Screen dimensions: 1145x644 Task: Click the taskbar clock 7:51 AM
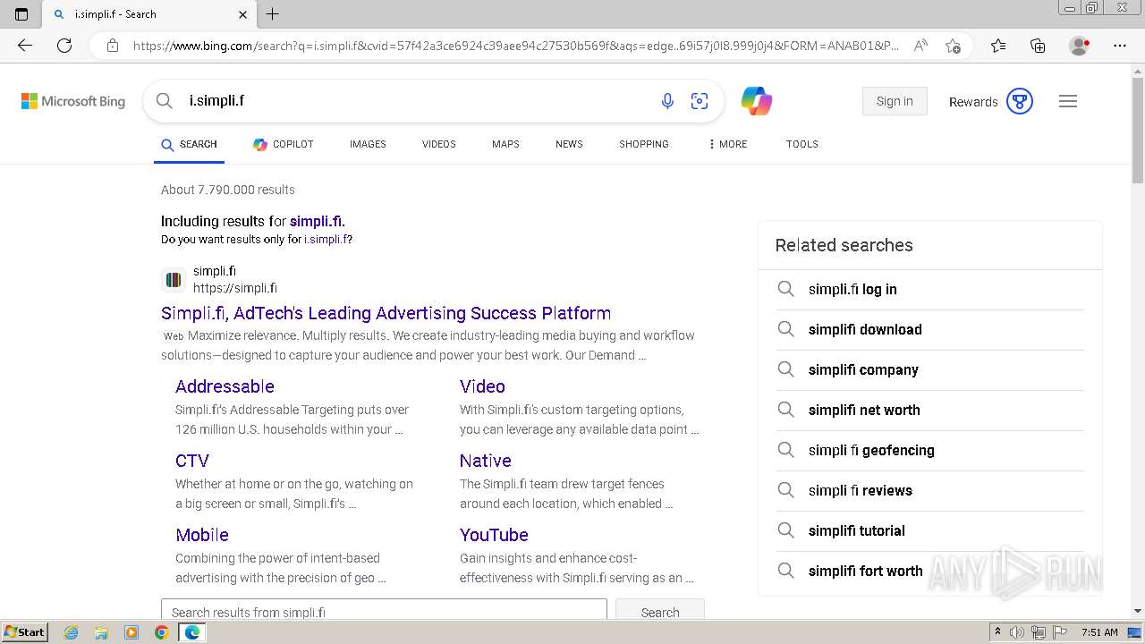pos(1100,632)
